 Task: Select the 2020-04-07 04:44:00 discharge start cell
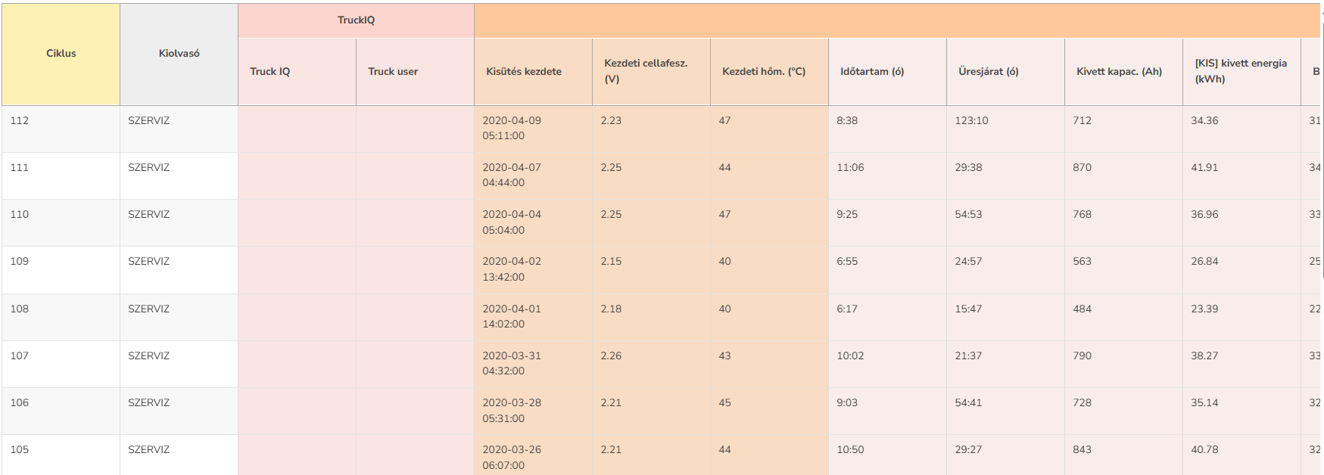tap(512, 175)
